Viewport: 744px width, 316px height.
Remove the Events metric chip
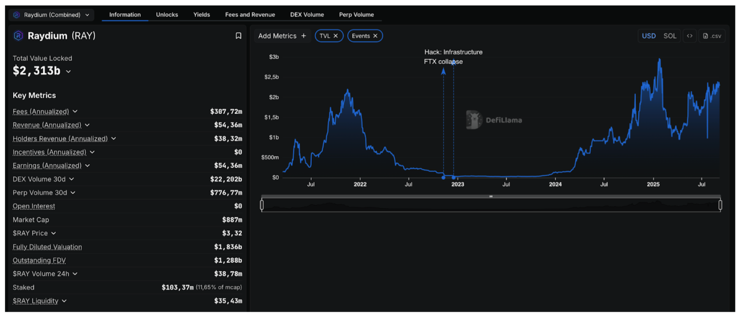click(x=375, y=36)
